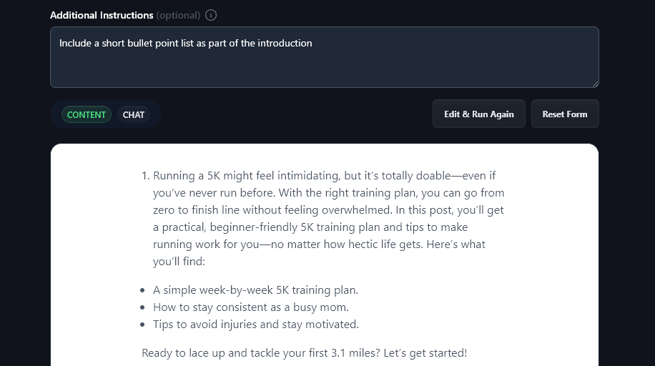Click the opening words "Running a 5K"
The image size is (655, 366).
pyautogui.click(x=185, y=176)
